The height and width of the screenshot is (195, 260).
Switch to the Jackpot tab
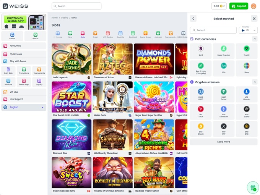158,34
